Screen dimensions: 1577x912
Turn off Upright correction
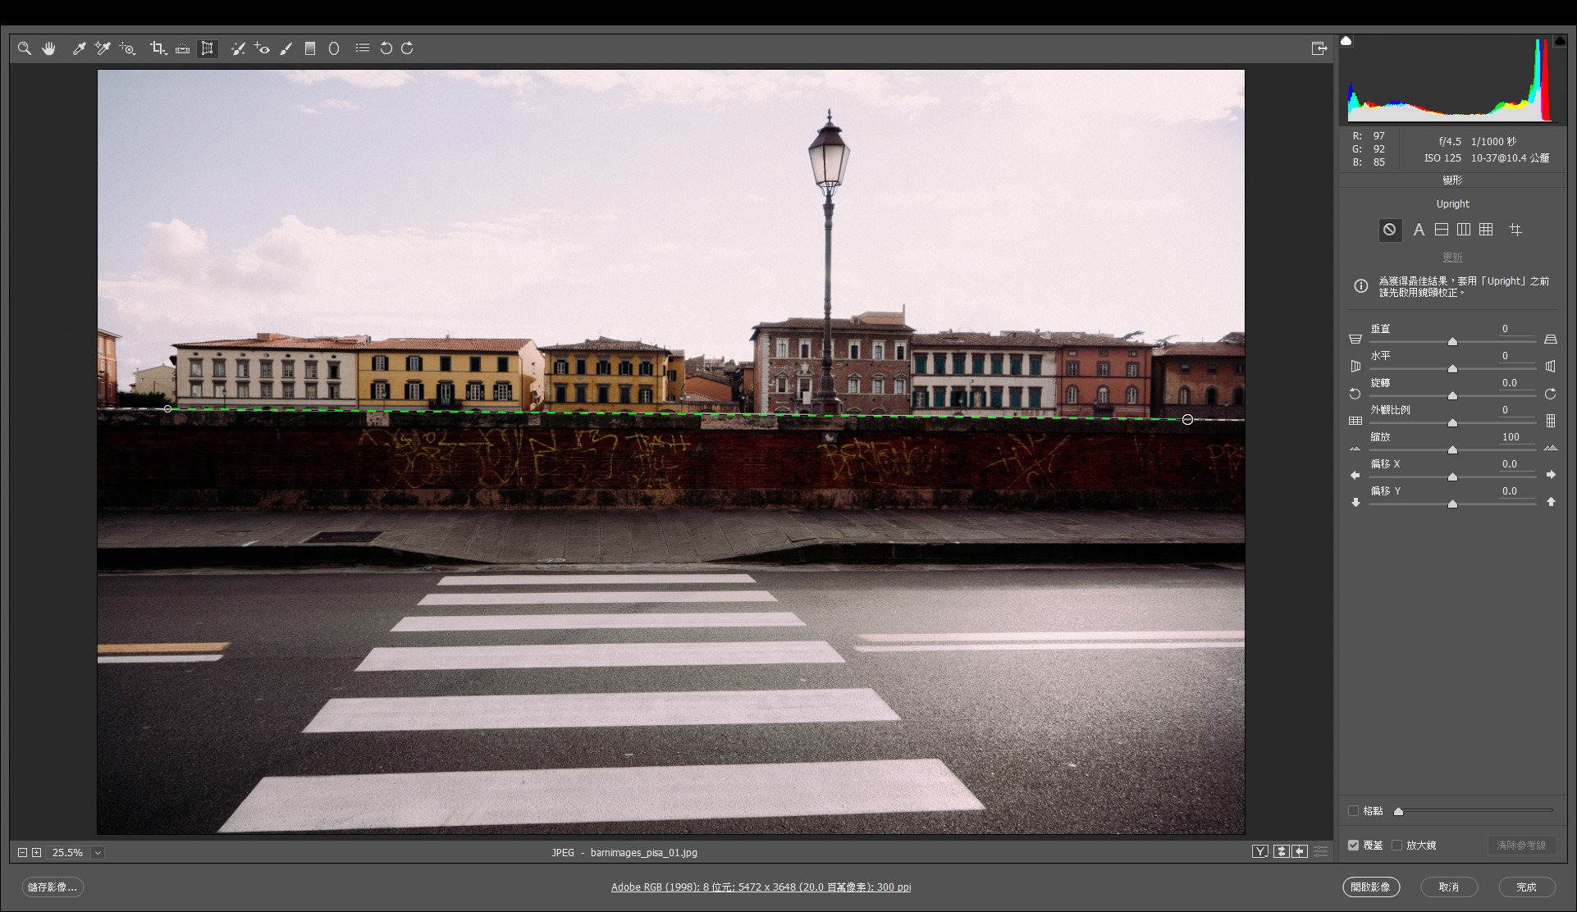(1389, 230)
